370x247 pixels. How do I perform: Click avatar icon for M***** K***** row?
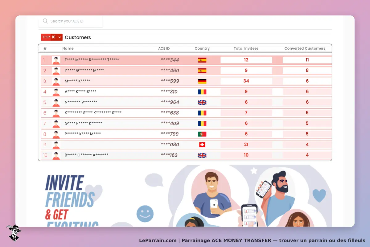click(56, 81)
